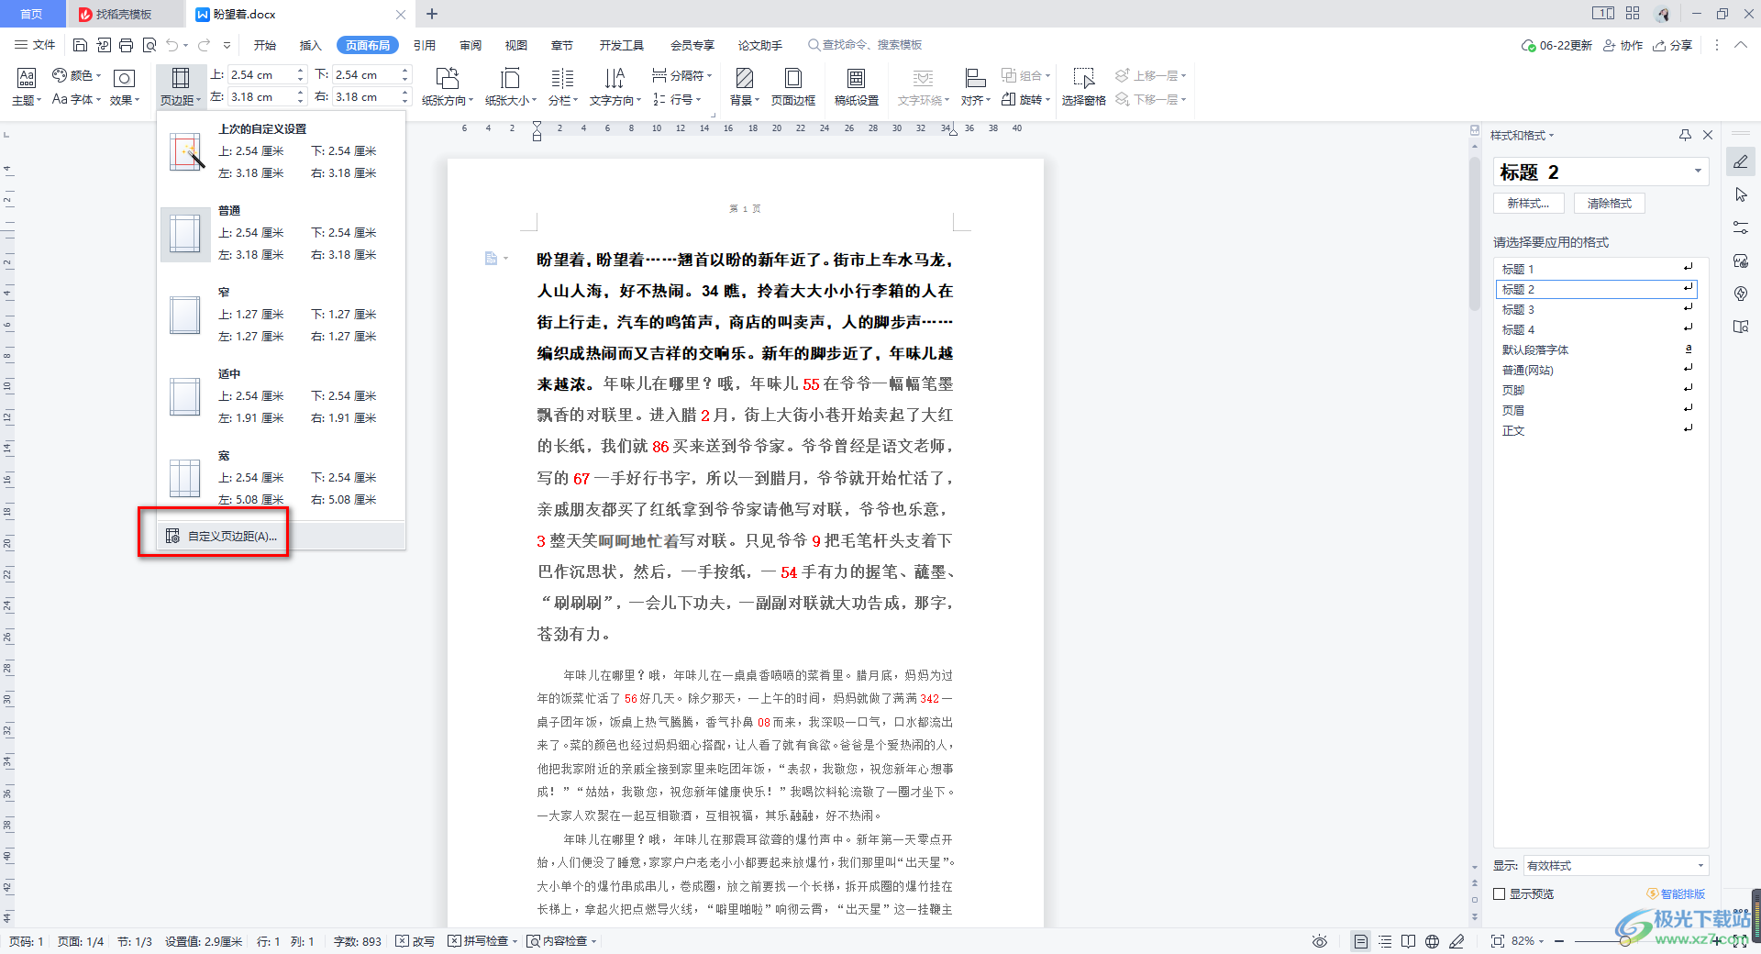Click the top margin input field
Image resolution: width=1761 pixels, height=954 pixels.
260,74
